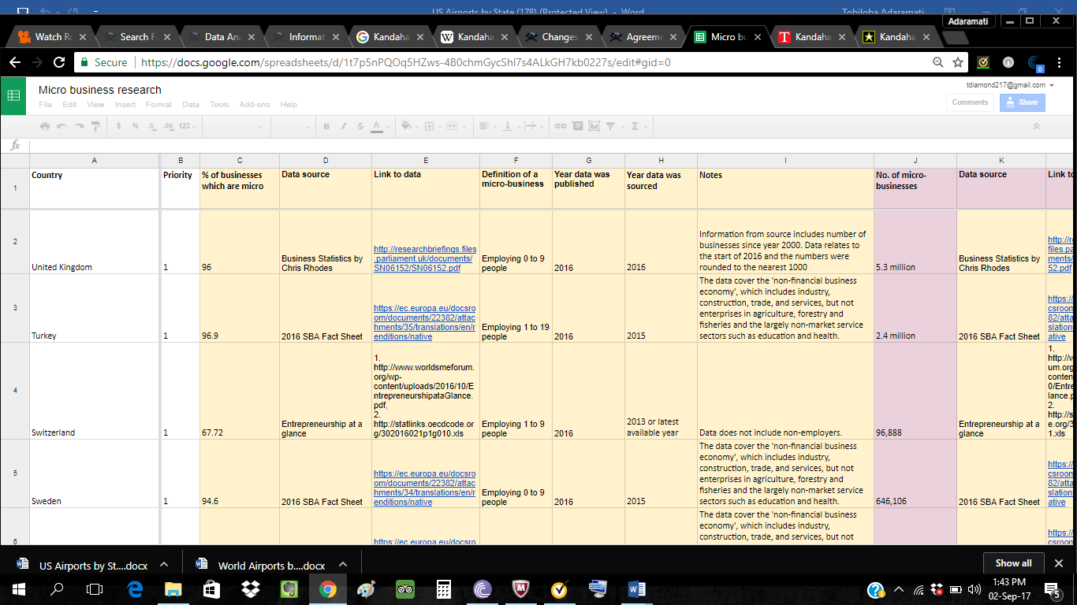
Task: Click the print icon in Sheets toolbar
Action: 45,126
